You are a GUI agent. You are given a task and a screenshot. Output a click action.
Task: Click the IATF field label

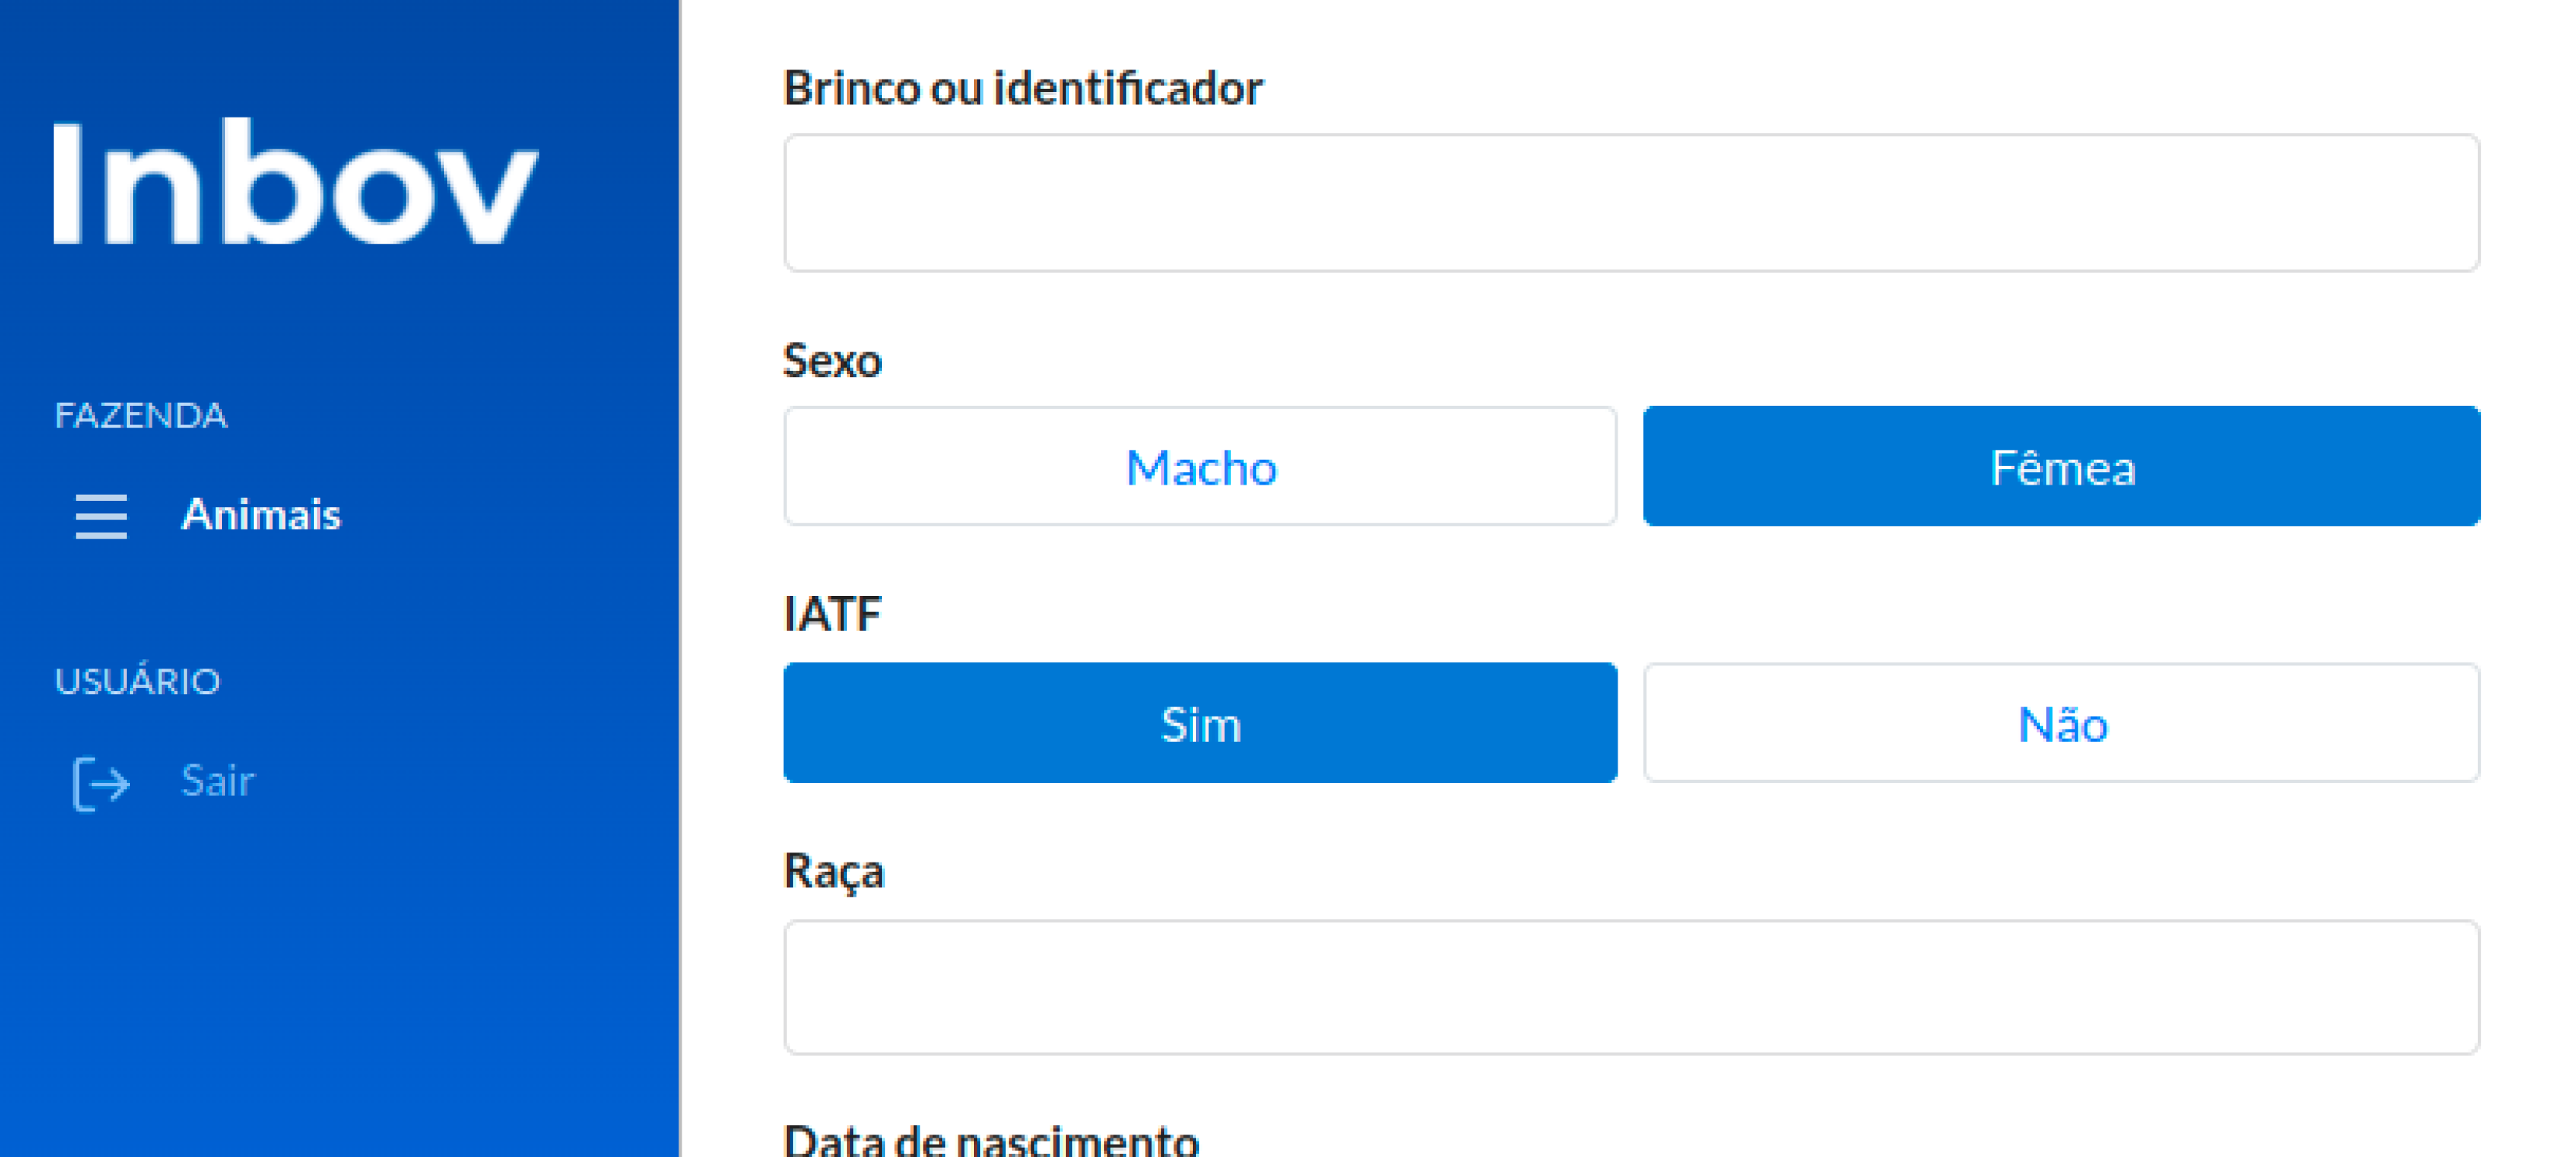click(x=832, y=614)
